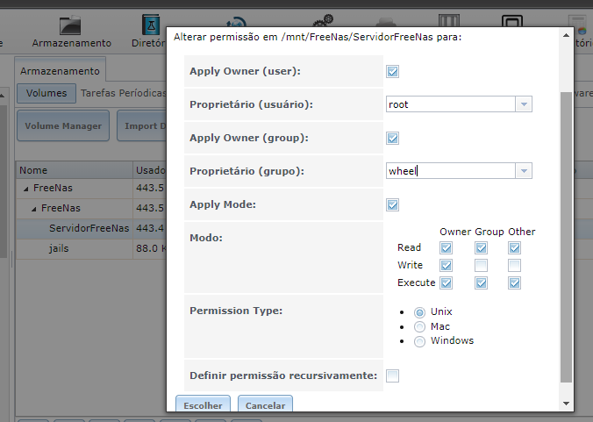This screenshot has width=593, height=422.
Task: Select Unix permission type
Action: (419, 312)
